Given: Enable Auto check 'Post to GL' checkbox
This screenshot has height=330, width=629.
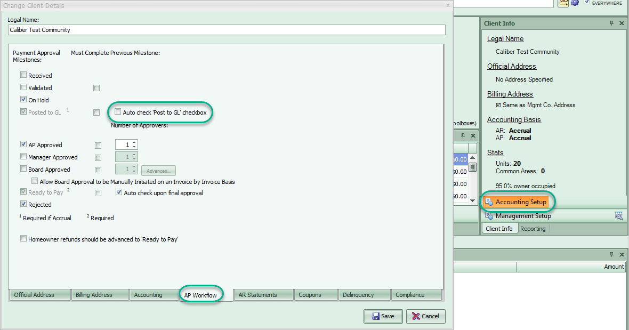Looking at the screenshot, I should [x=117, y=112].
